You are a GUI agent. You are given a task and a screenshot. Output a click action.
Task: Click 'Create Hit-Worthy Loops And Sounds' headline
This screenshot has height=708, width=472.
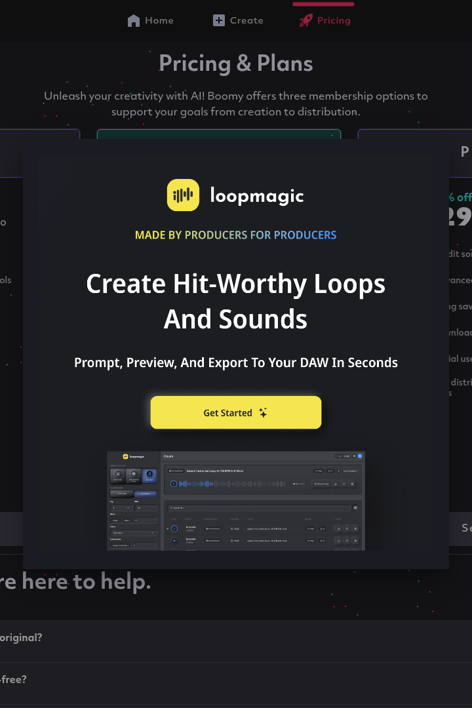236,301
